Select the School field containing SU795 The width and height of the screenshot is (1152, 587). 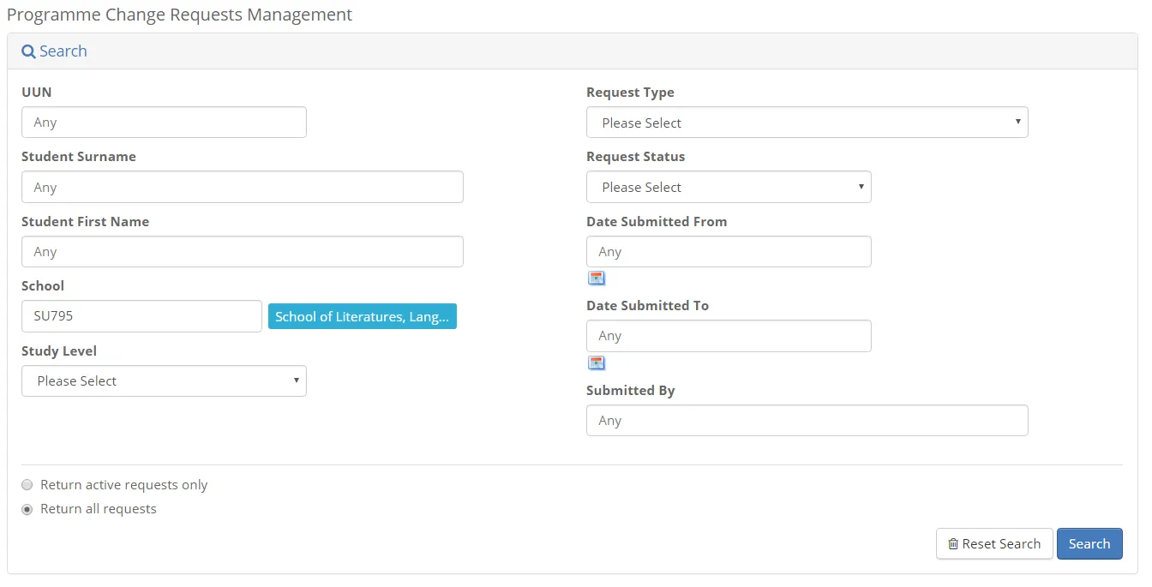141,315
